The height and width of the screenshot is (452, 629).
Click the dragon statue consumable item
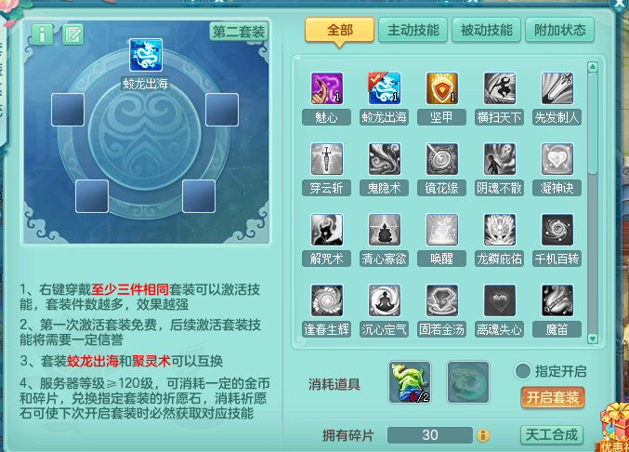[410, 382]
